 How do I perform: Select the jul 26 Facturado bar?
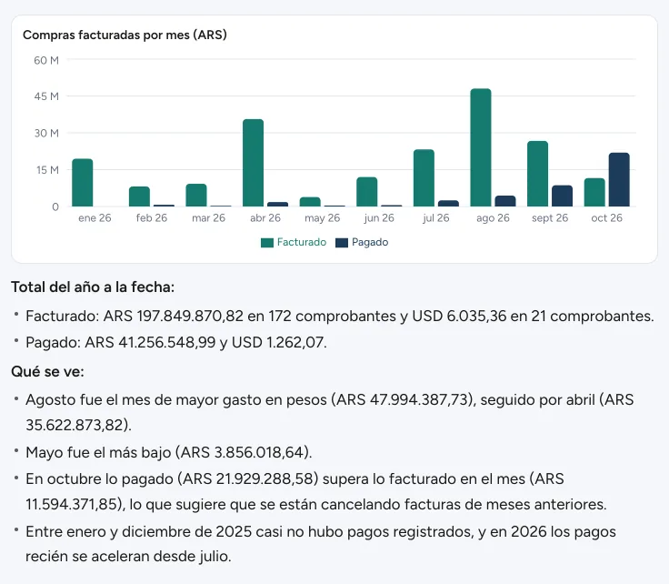424,178
